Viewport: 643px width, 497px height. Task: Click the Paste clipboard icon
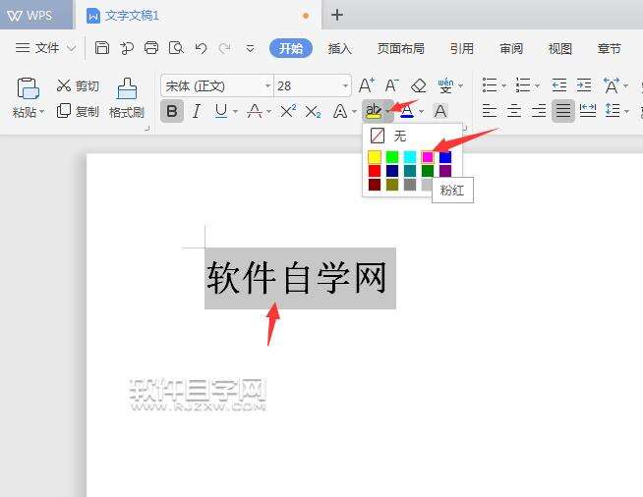tap(28, 88)
